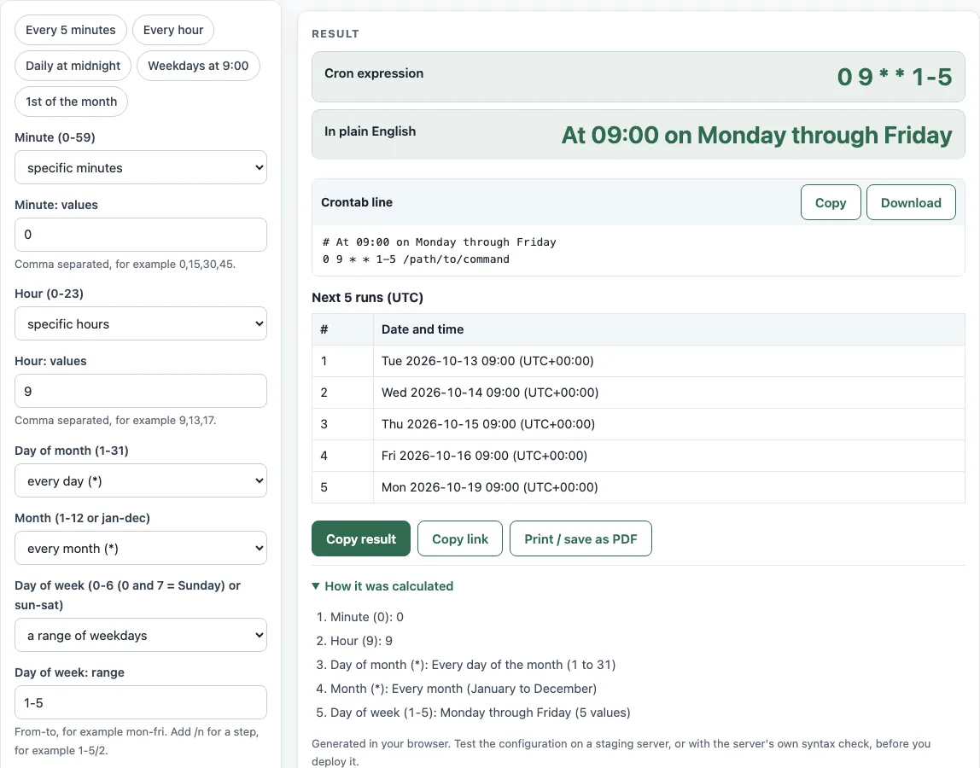Click the "Date and time" column header
980x768 pixels.
[668, 329]
